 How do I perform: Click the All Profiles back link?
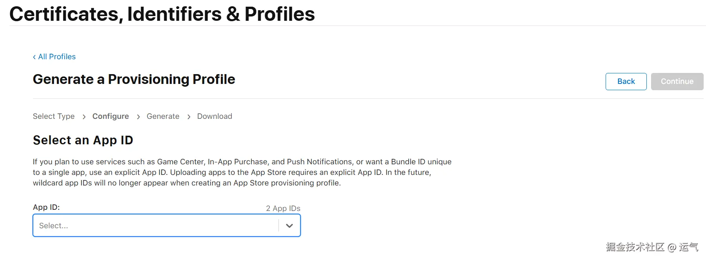coord(56,57)
